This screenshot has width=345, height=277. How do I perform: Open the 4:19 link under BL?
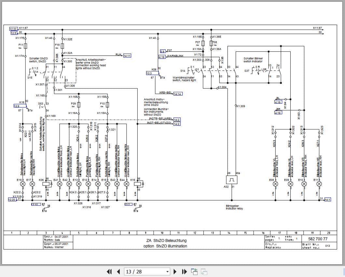(278, 102)
